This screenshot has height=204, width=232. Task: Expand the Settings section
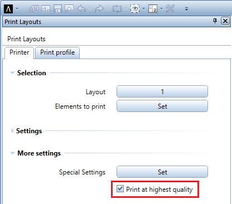12,131
